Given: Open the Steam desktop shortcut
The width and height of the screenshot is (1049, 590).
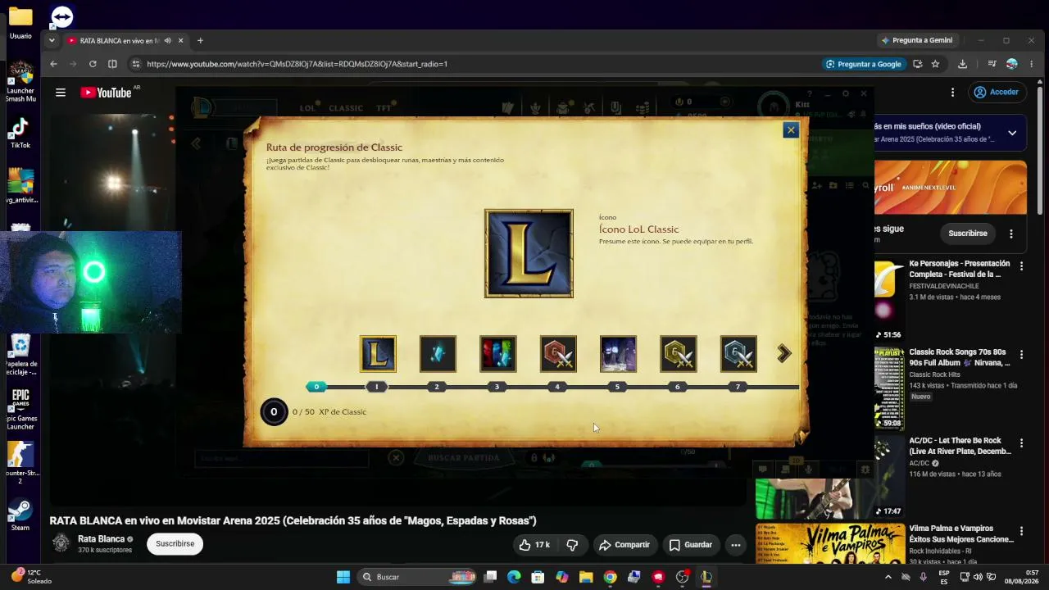Looking at the screenshot, I should [20, 515].
